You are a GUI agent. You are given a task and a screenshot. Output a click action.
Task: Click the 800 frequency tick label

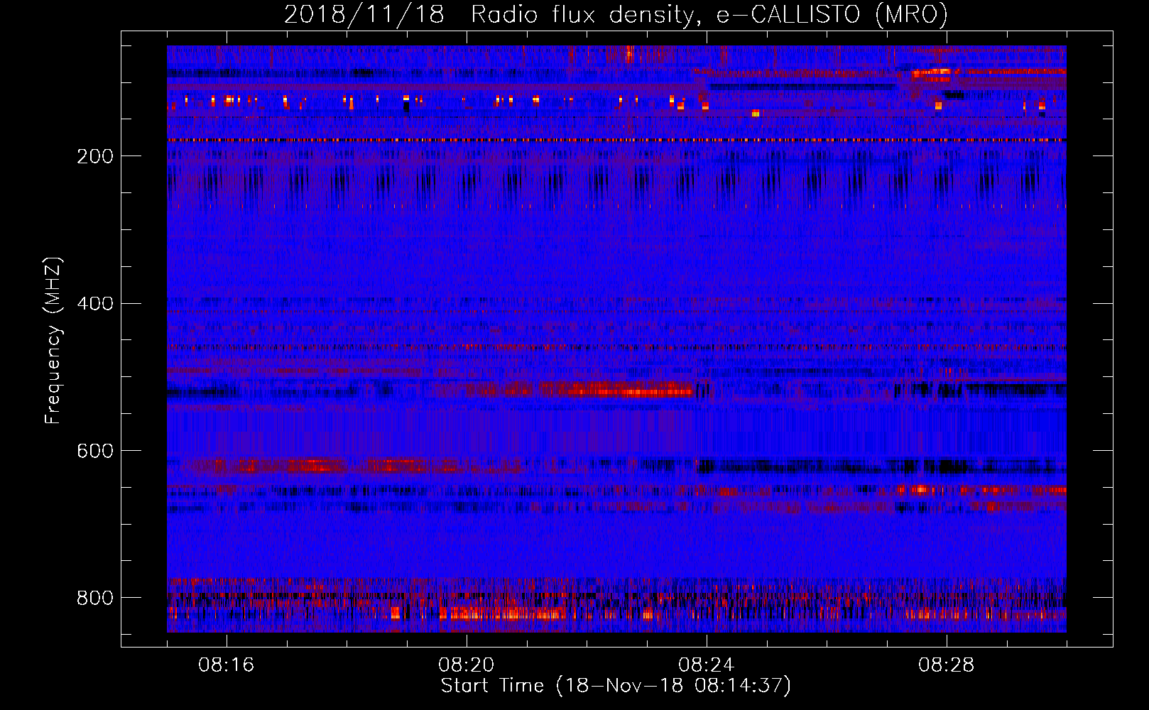[x=95, y=598]
